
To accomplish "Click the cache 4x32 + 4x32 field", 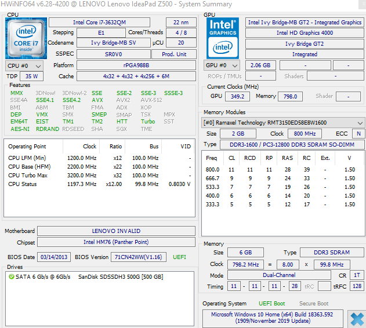I will (136, 76).
